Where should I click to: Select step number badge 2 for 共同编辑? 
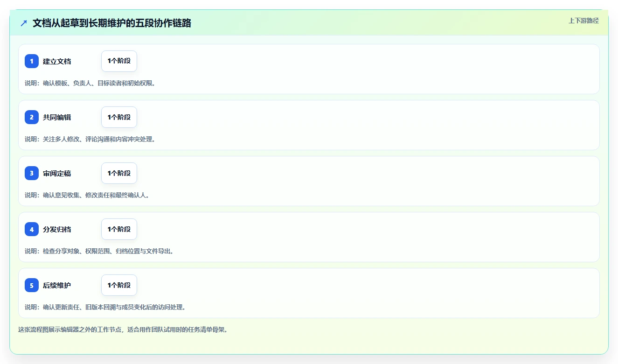point(32,117)
